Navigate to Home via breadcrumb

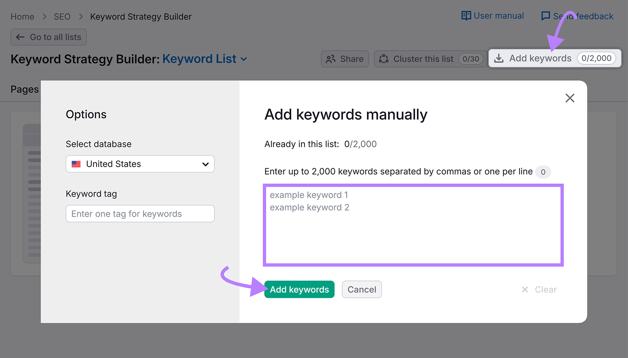pyautogui.click(x=22, y=17)
